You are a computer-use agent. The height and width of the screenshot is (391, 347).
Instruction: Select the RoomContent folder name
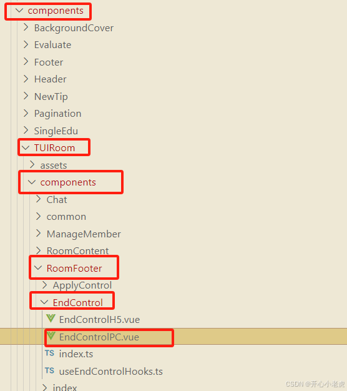(78, 251)
